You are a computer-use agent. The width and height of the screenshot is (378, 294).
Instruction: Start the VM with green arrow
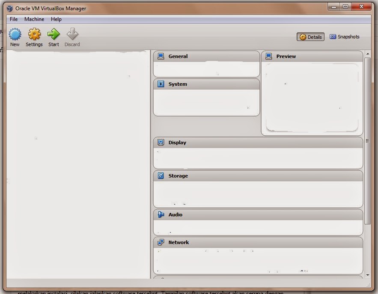(x=54, y=34)
